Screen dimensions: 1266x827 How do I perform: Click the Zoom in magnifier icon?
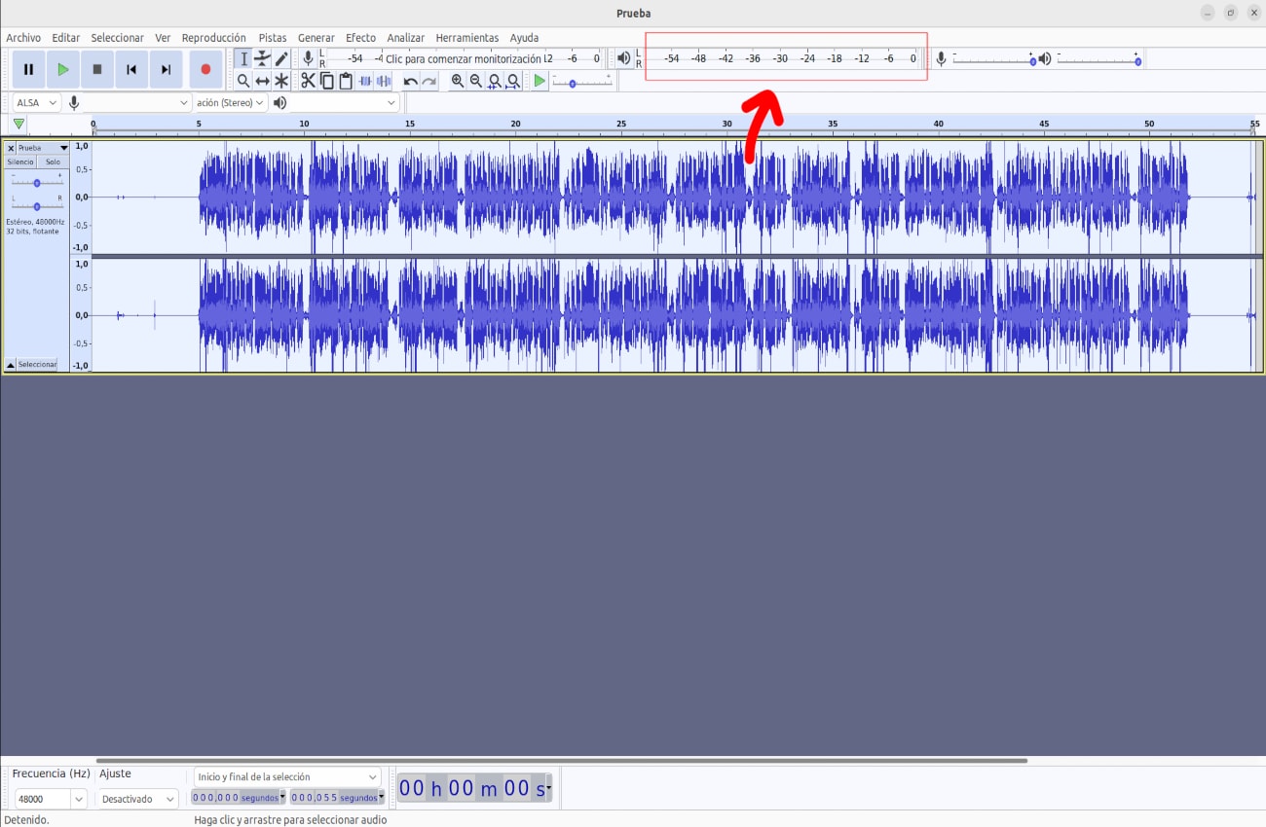pyautogui.click(x=458, y=81)
